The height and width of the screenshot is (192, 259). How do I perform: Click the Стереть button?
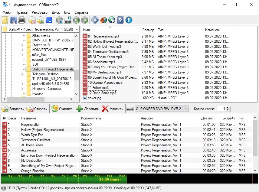click(37, 109)
